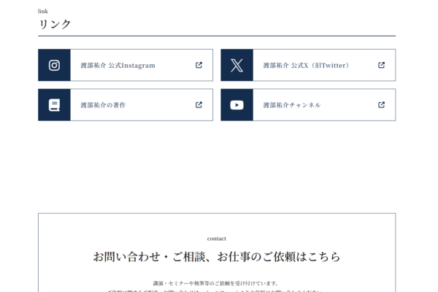
Task: Click external link icon in 公式X card
Action: [x=381, y=65]
